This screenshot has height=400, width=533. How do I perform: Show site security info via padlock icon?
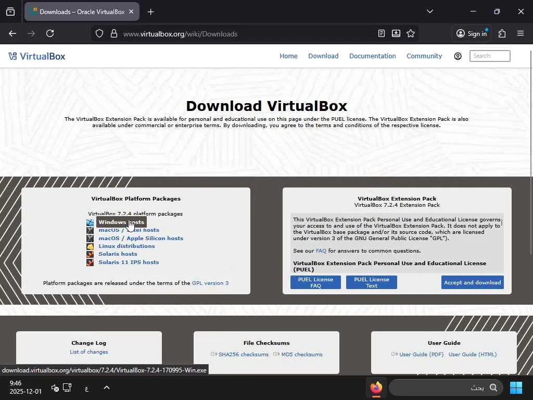pos(114,34)
